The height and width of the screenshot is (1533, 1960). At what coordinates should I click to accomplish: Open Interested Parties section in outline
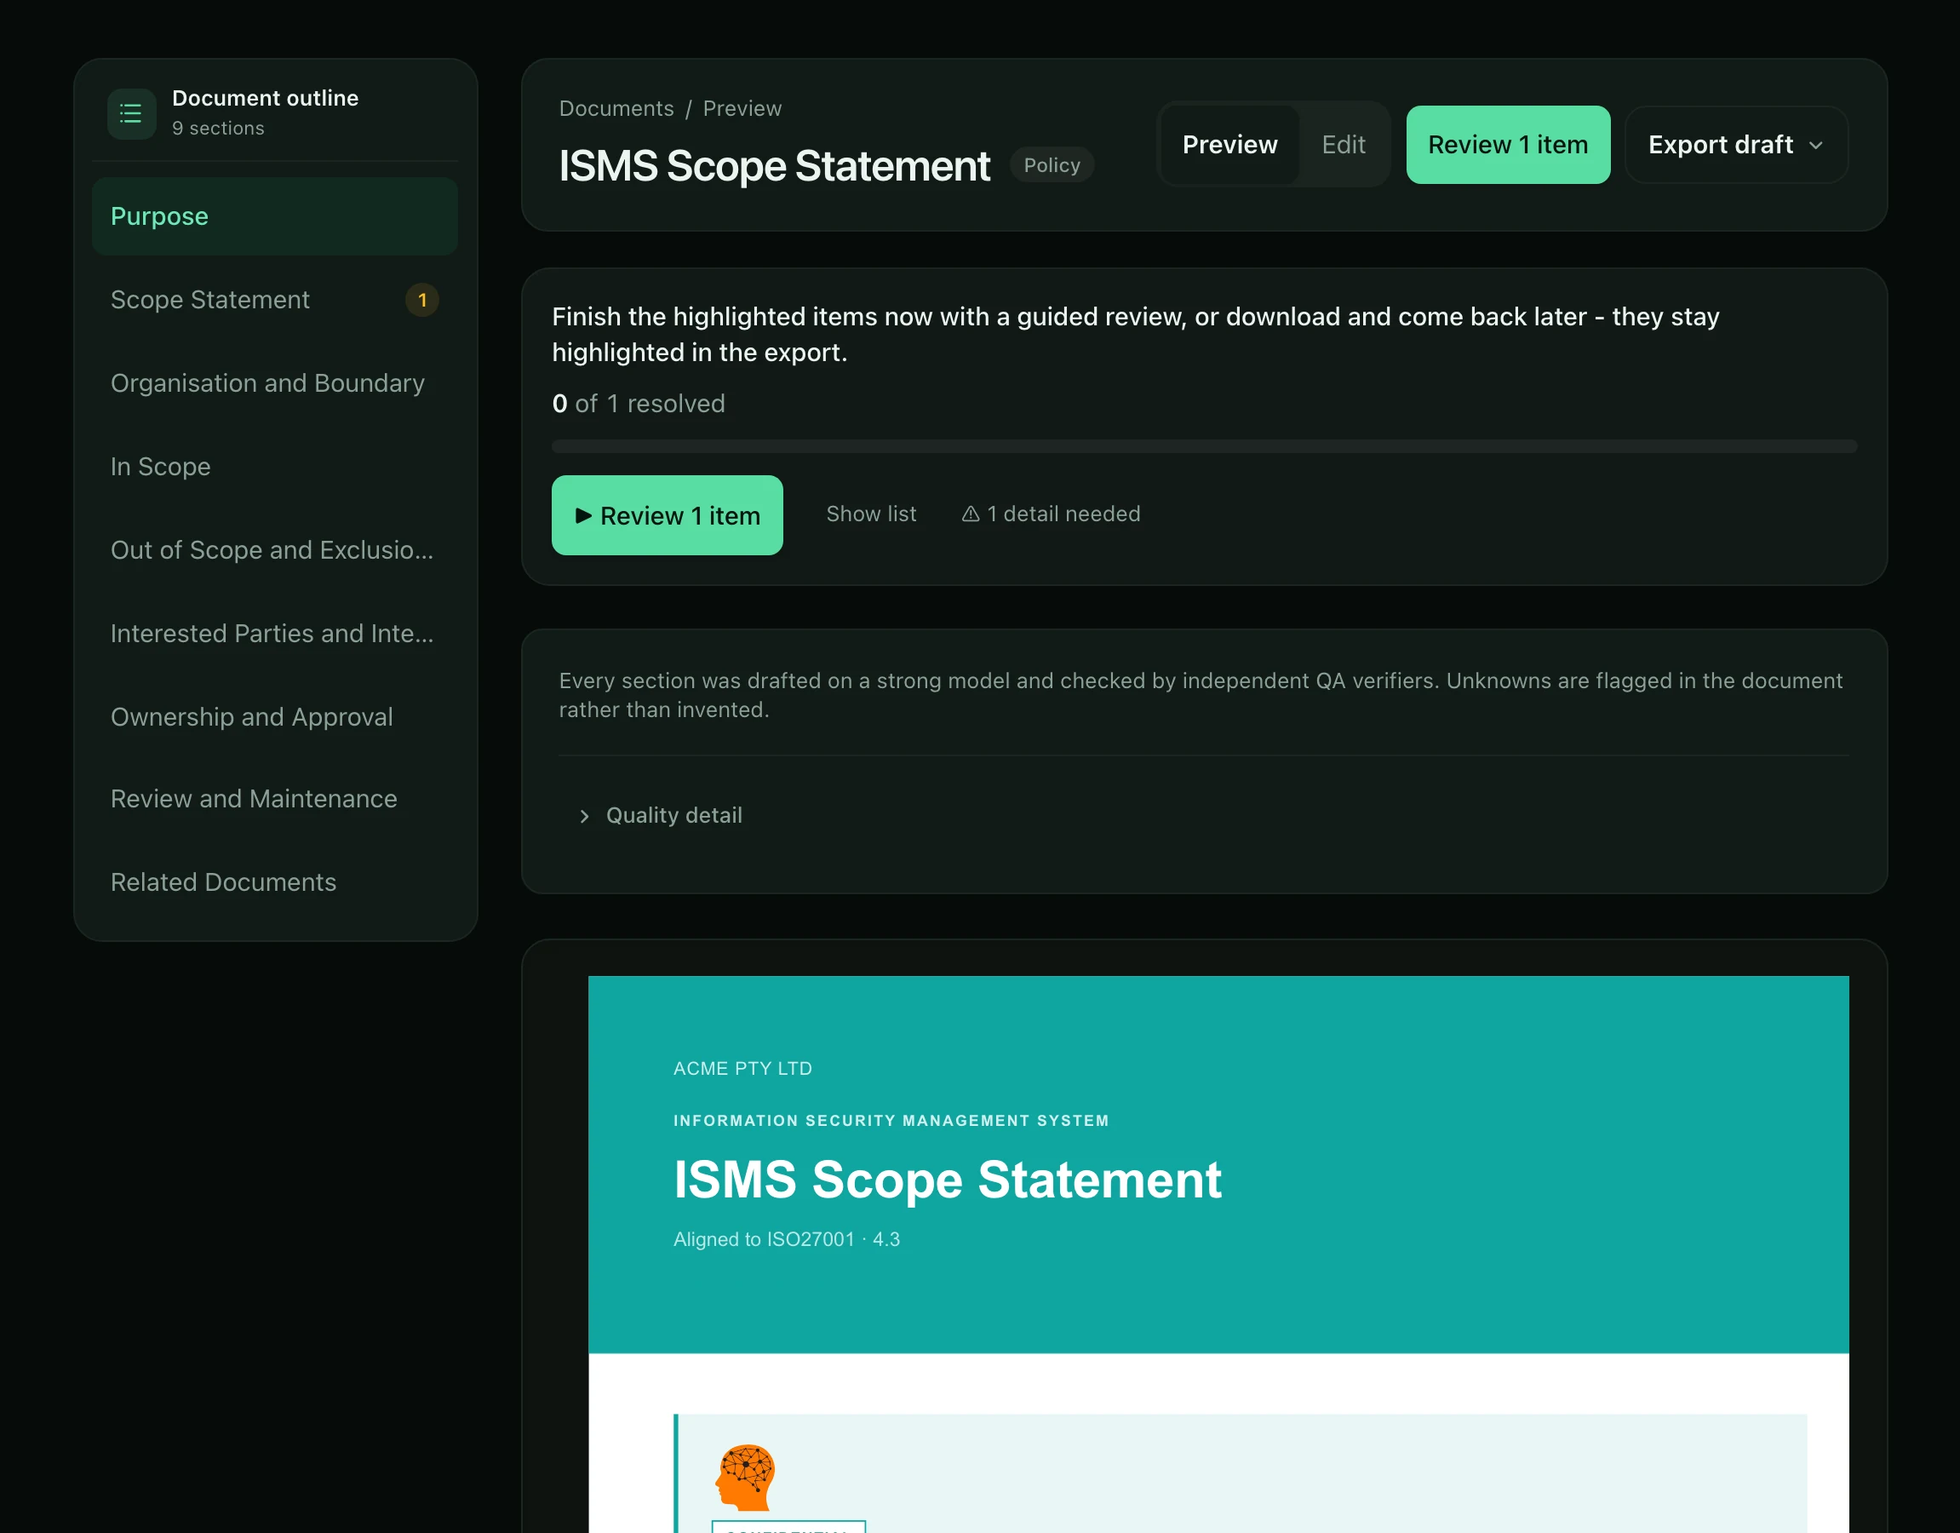pos(275,634)
